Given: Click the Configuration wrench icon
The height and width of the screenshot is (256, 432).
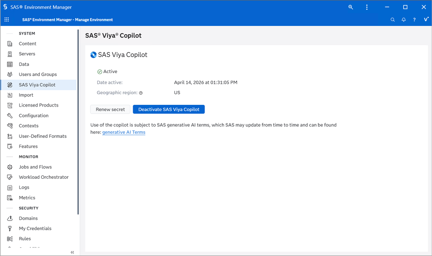Looking at the screenshot, I should (10, 116).
